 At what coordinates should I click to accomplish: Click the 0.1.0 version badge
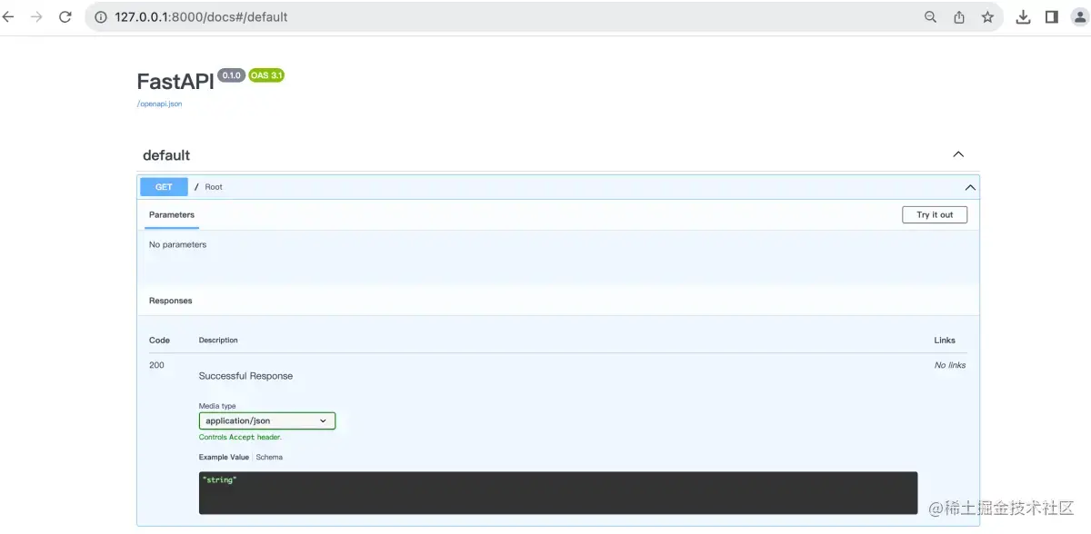(x=231, y=75)
